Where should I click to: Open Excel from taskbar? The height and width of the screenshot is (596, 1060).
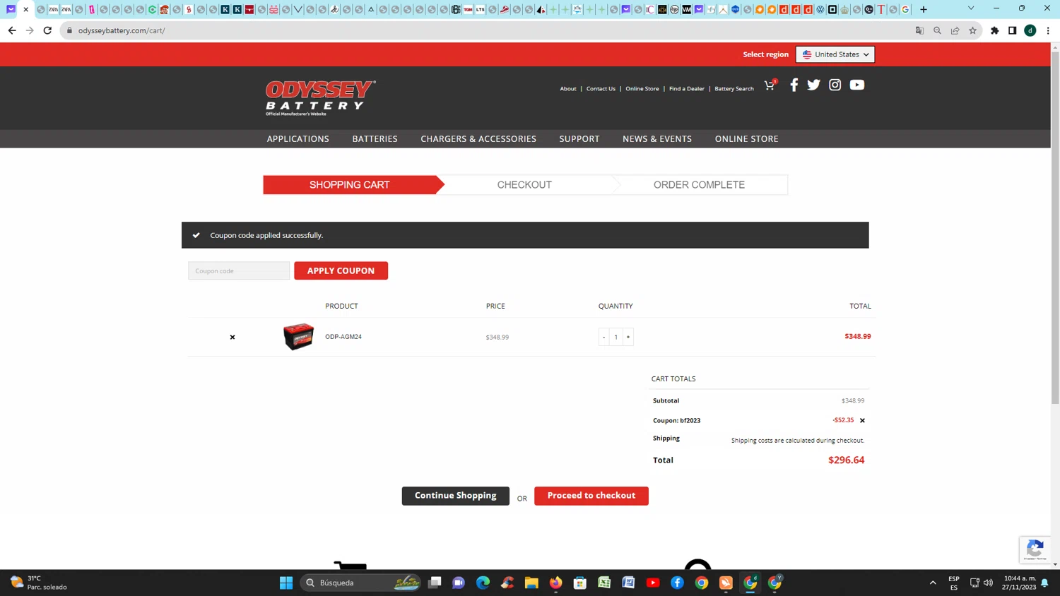(604, 583)
